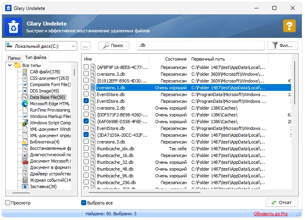Click the Glary Undelete recycle bin logo

tap(13, 27)
